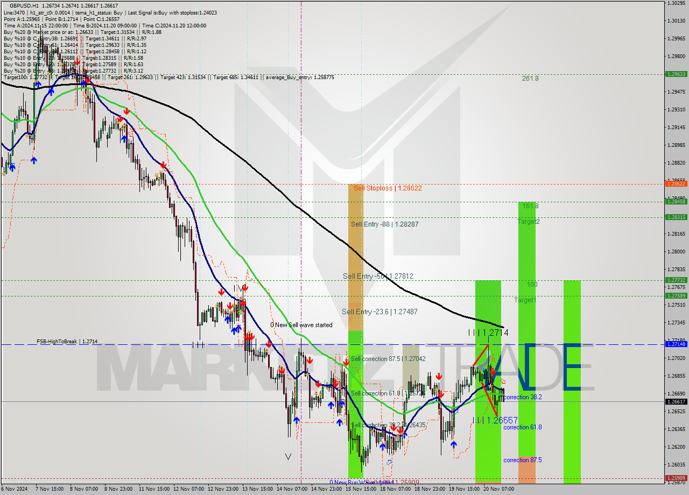Click the '20 Nov 07:00' time label
The height and width of the screenshot is (495, 689).
[498, 490]
